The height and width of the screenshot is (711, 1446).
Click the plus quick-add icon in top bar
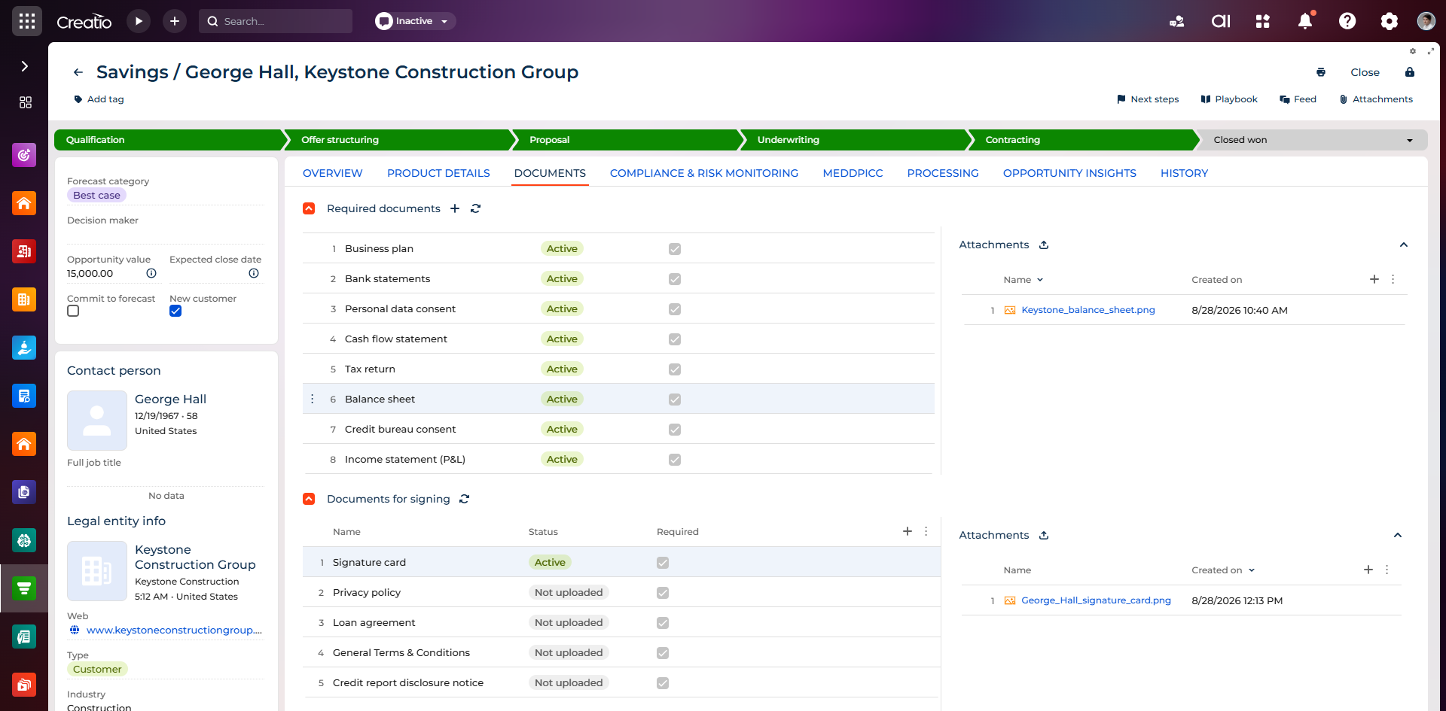(175, 21)
